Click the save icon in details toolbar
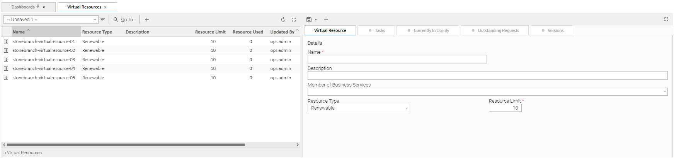 coord(309,20)
